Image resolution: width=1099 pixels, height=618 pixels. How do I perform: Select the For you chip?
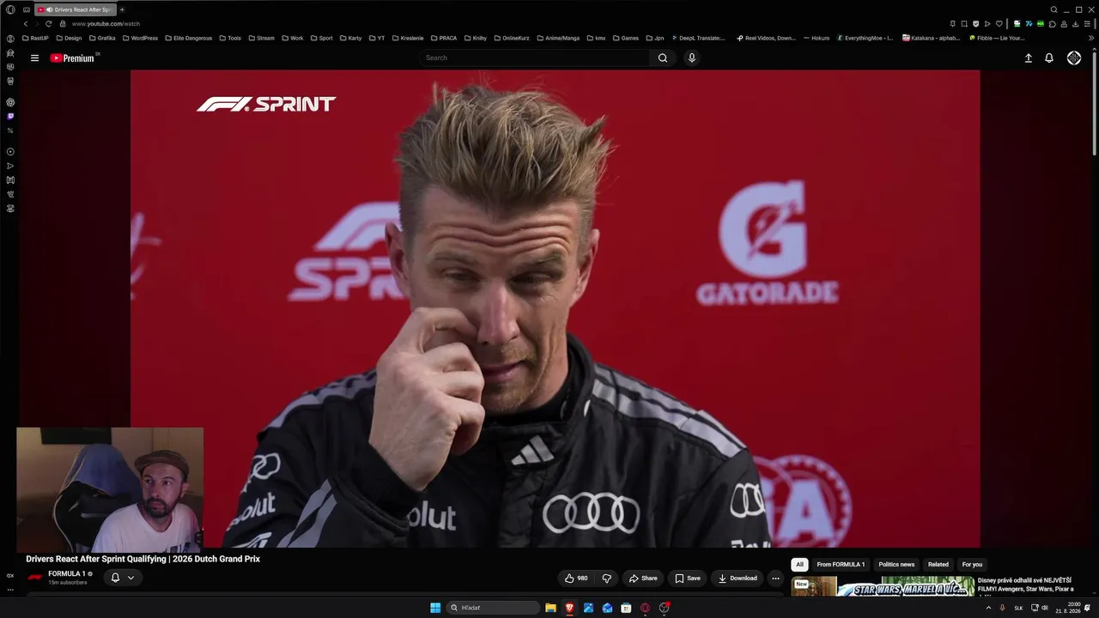point(972,565)
